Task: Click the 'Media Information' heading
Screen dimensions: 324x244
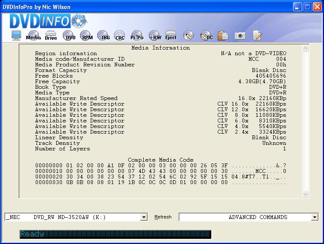Action: click(160, 48)
